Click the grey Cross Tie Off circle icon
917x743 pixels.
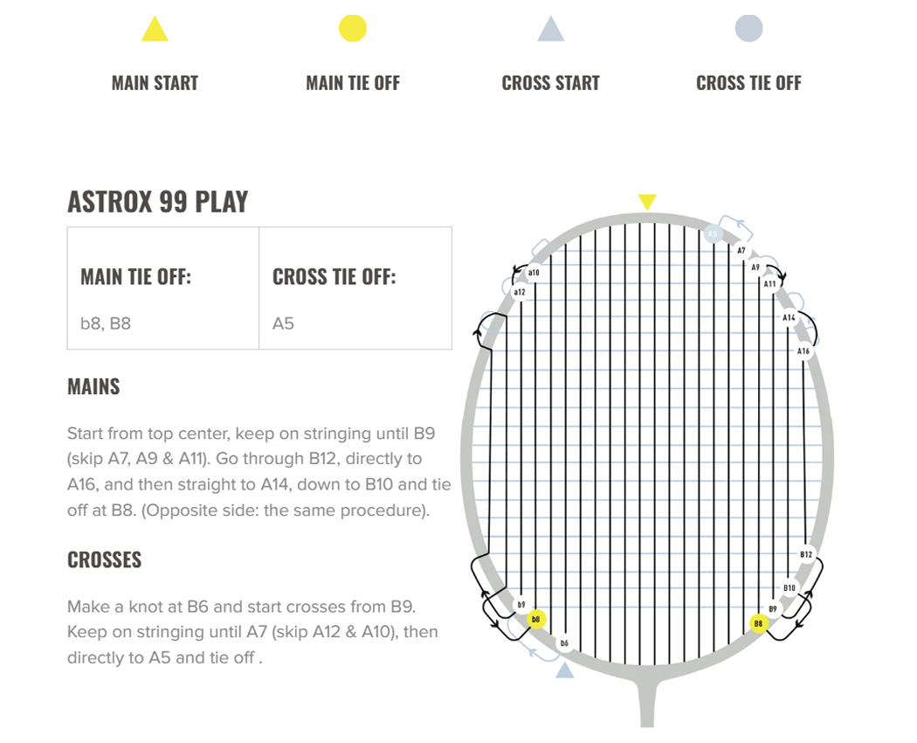click(748, 28)
